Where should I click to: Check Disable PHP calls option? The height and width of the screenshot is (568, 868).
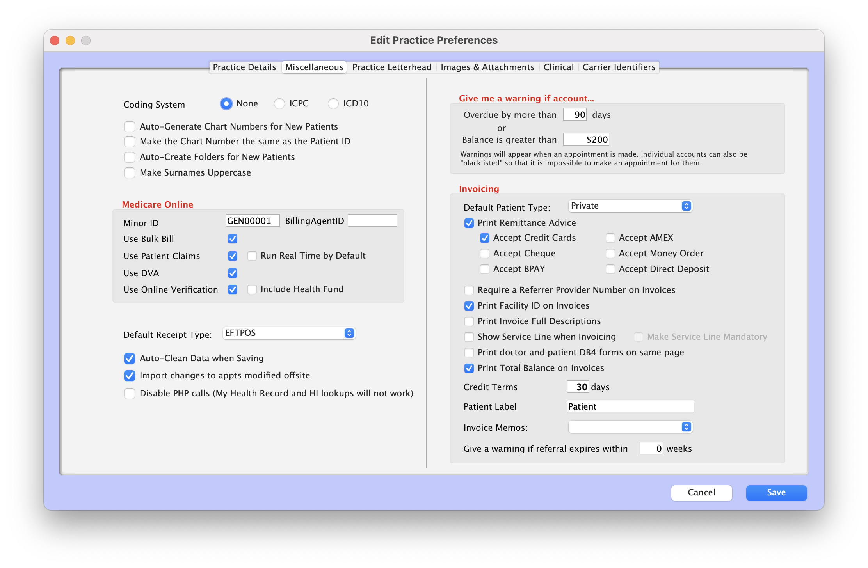[130, 394]
